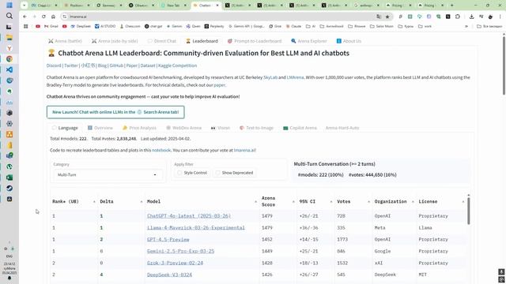
Task: Open the Discord link
Action: (54, 65)
